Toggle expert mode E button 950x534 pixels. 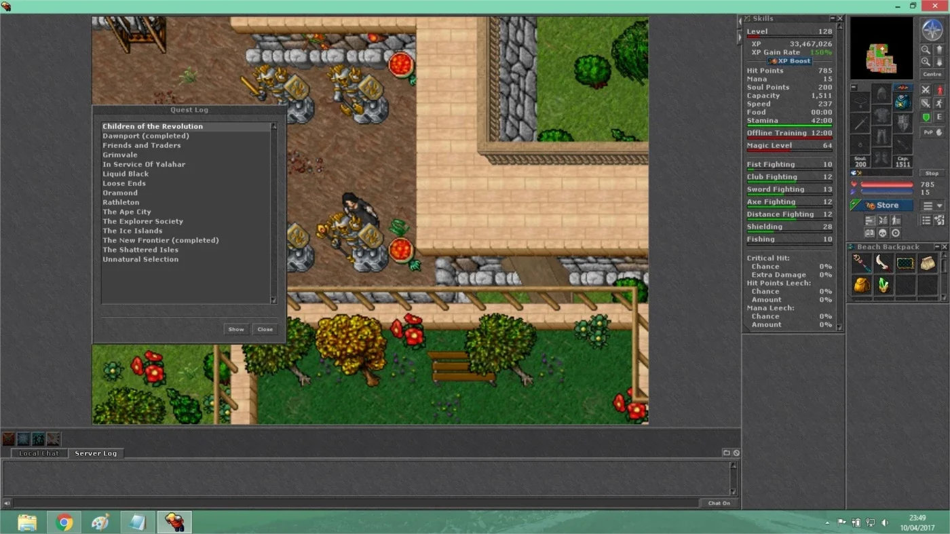(x=939, y=117)
